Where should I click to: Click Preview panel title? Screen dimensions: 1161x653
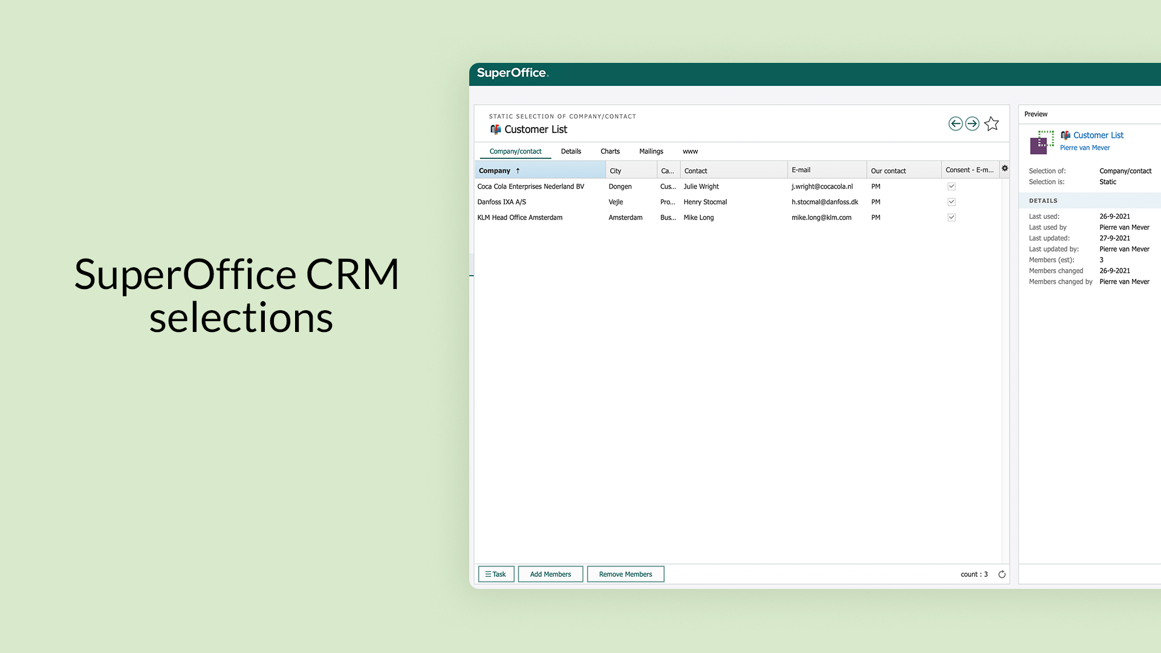point(1036,114)
